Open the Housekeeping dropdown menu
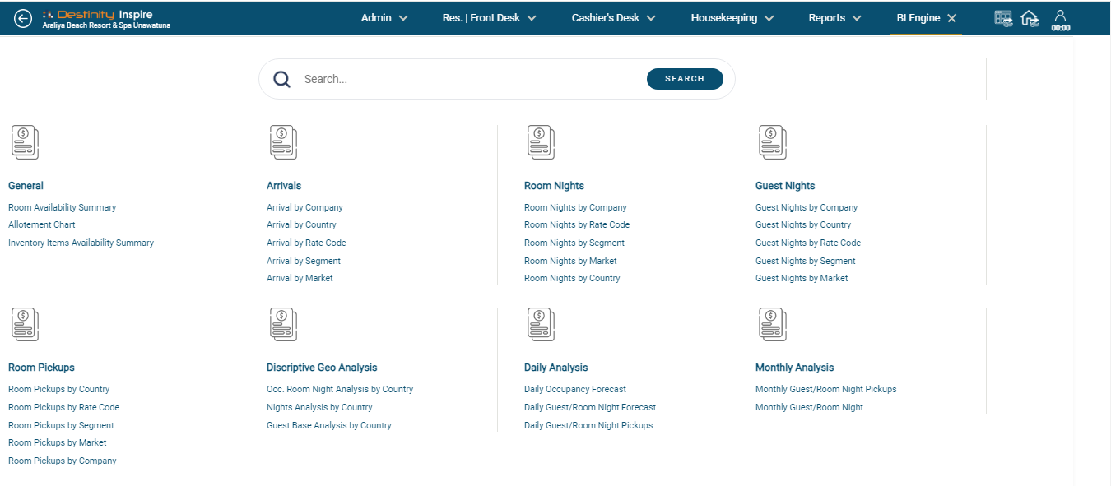This screenshot has height=486, width=1111. coord(732,18)
